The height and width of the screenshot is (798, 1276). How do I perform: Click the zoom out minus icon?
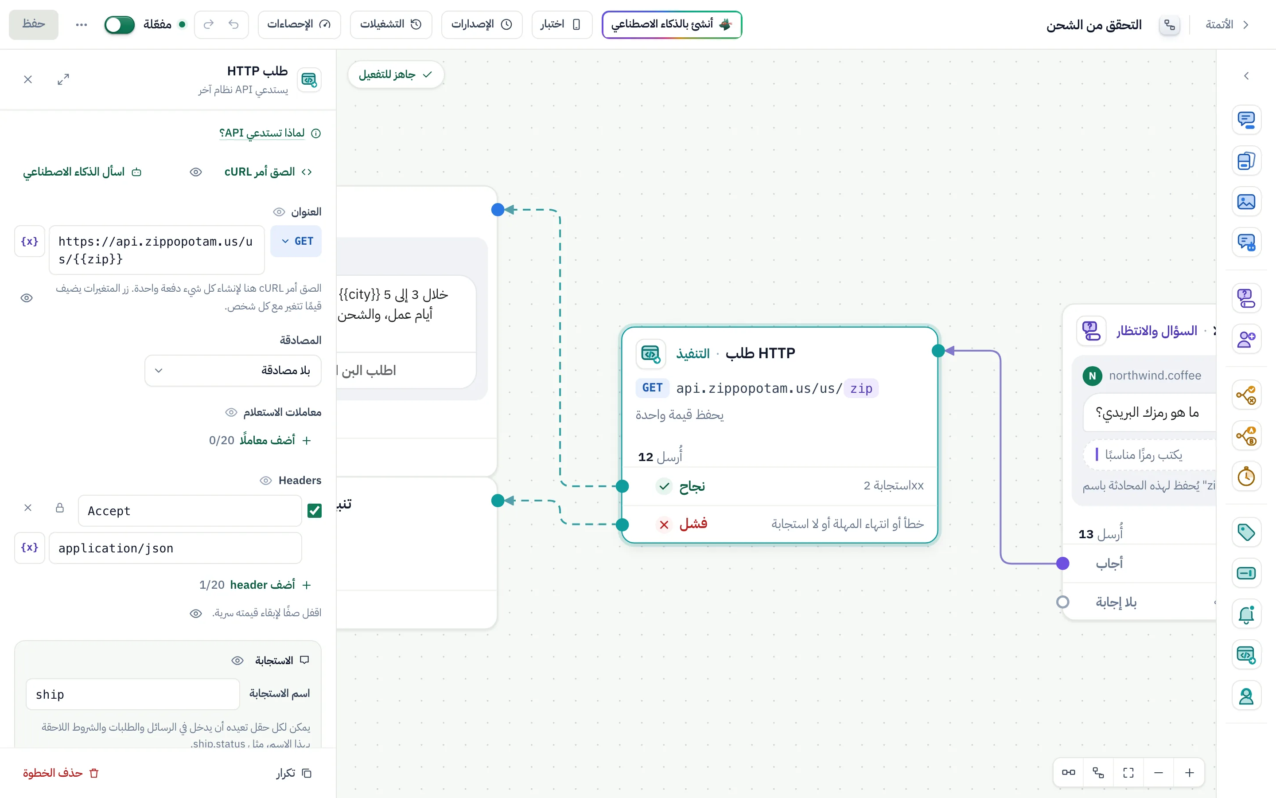coord(1159,773)
